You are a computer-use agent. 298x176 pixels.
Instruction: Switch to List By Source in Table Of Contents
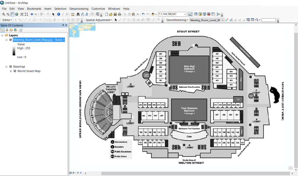7,29
